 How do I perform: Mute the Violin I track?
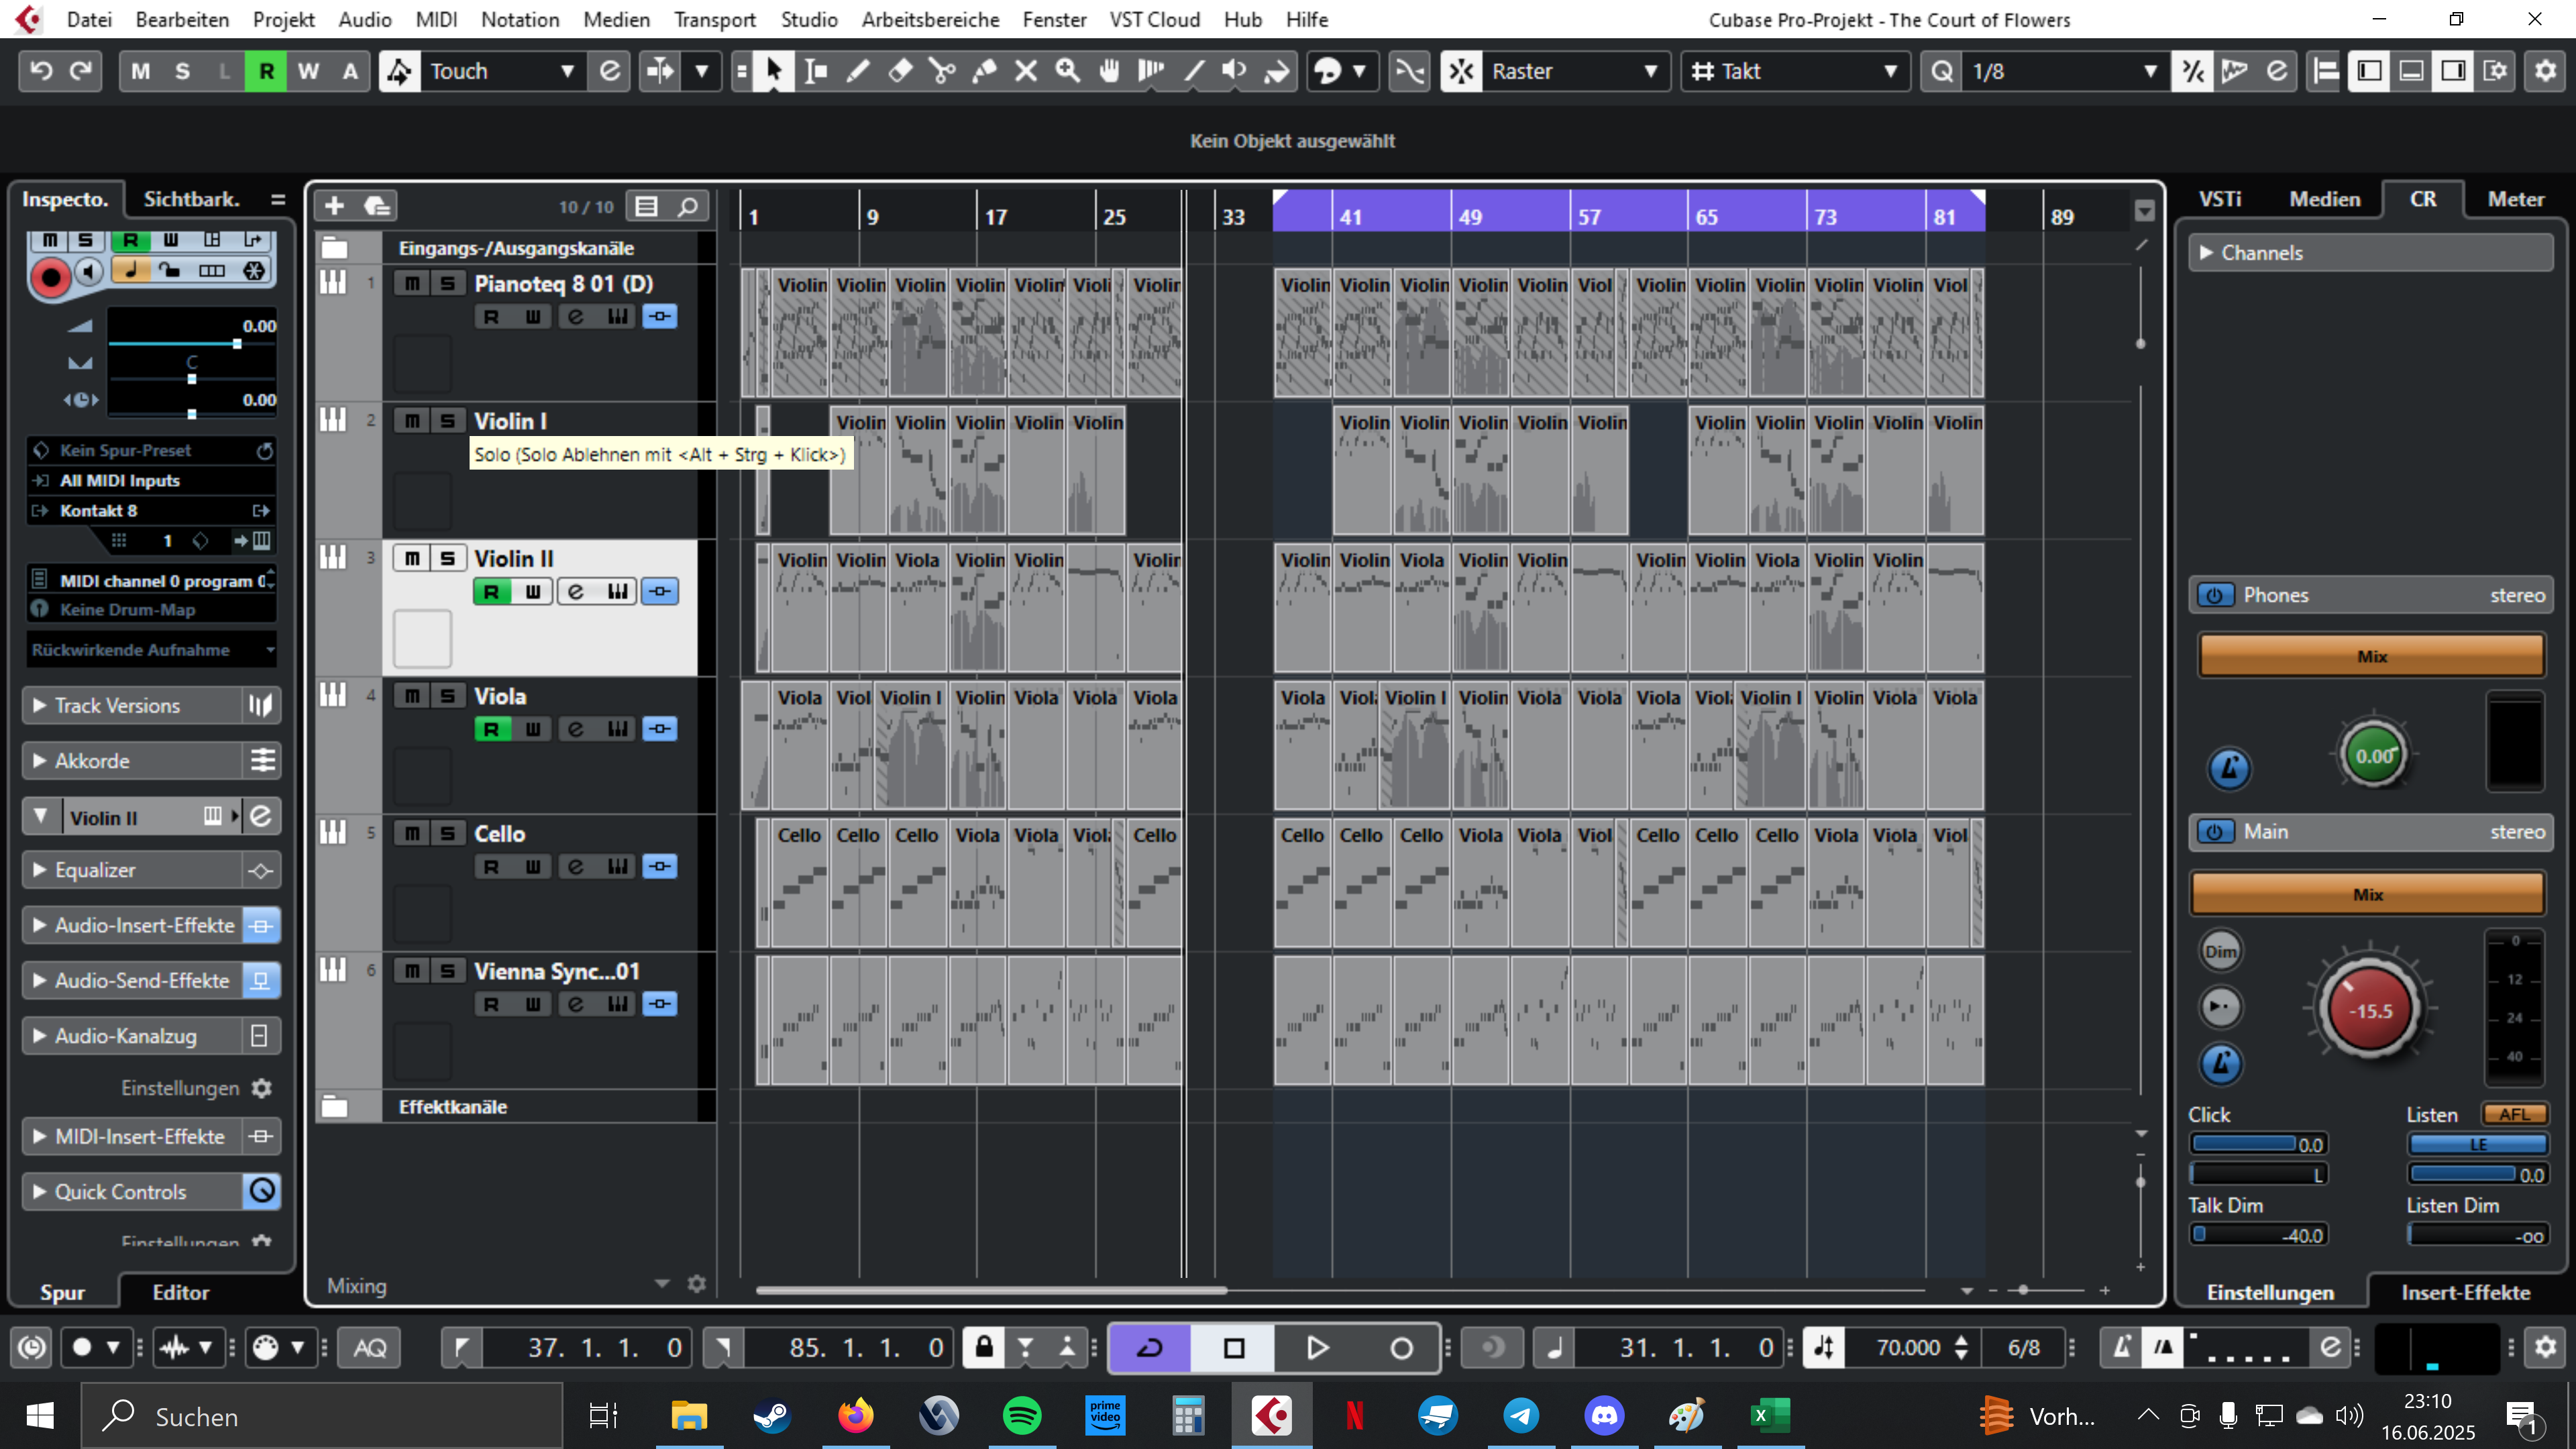(x=412, y=421)
